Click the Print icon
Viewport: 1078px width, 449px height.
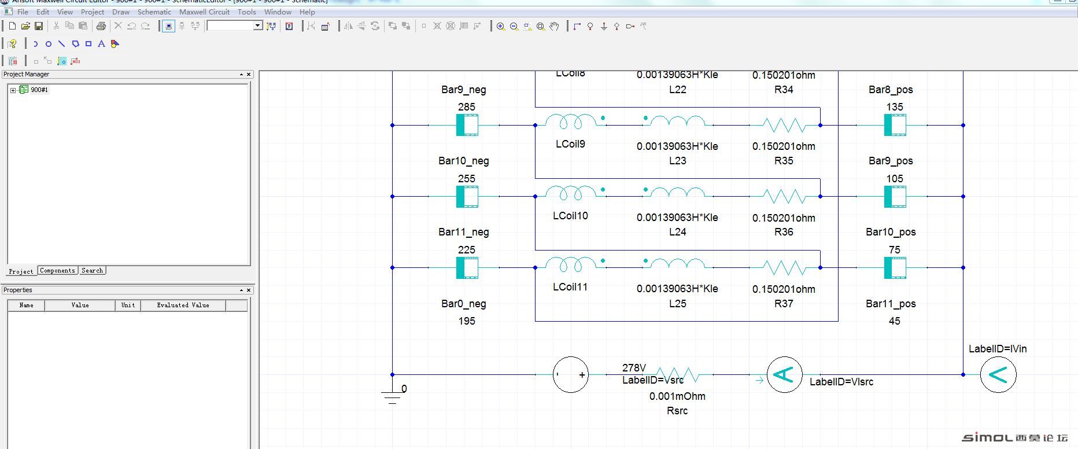point(101,26)
